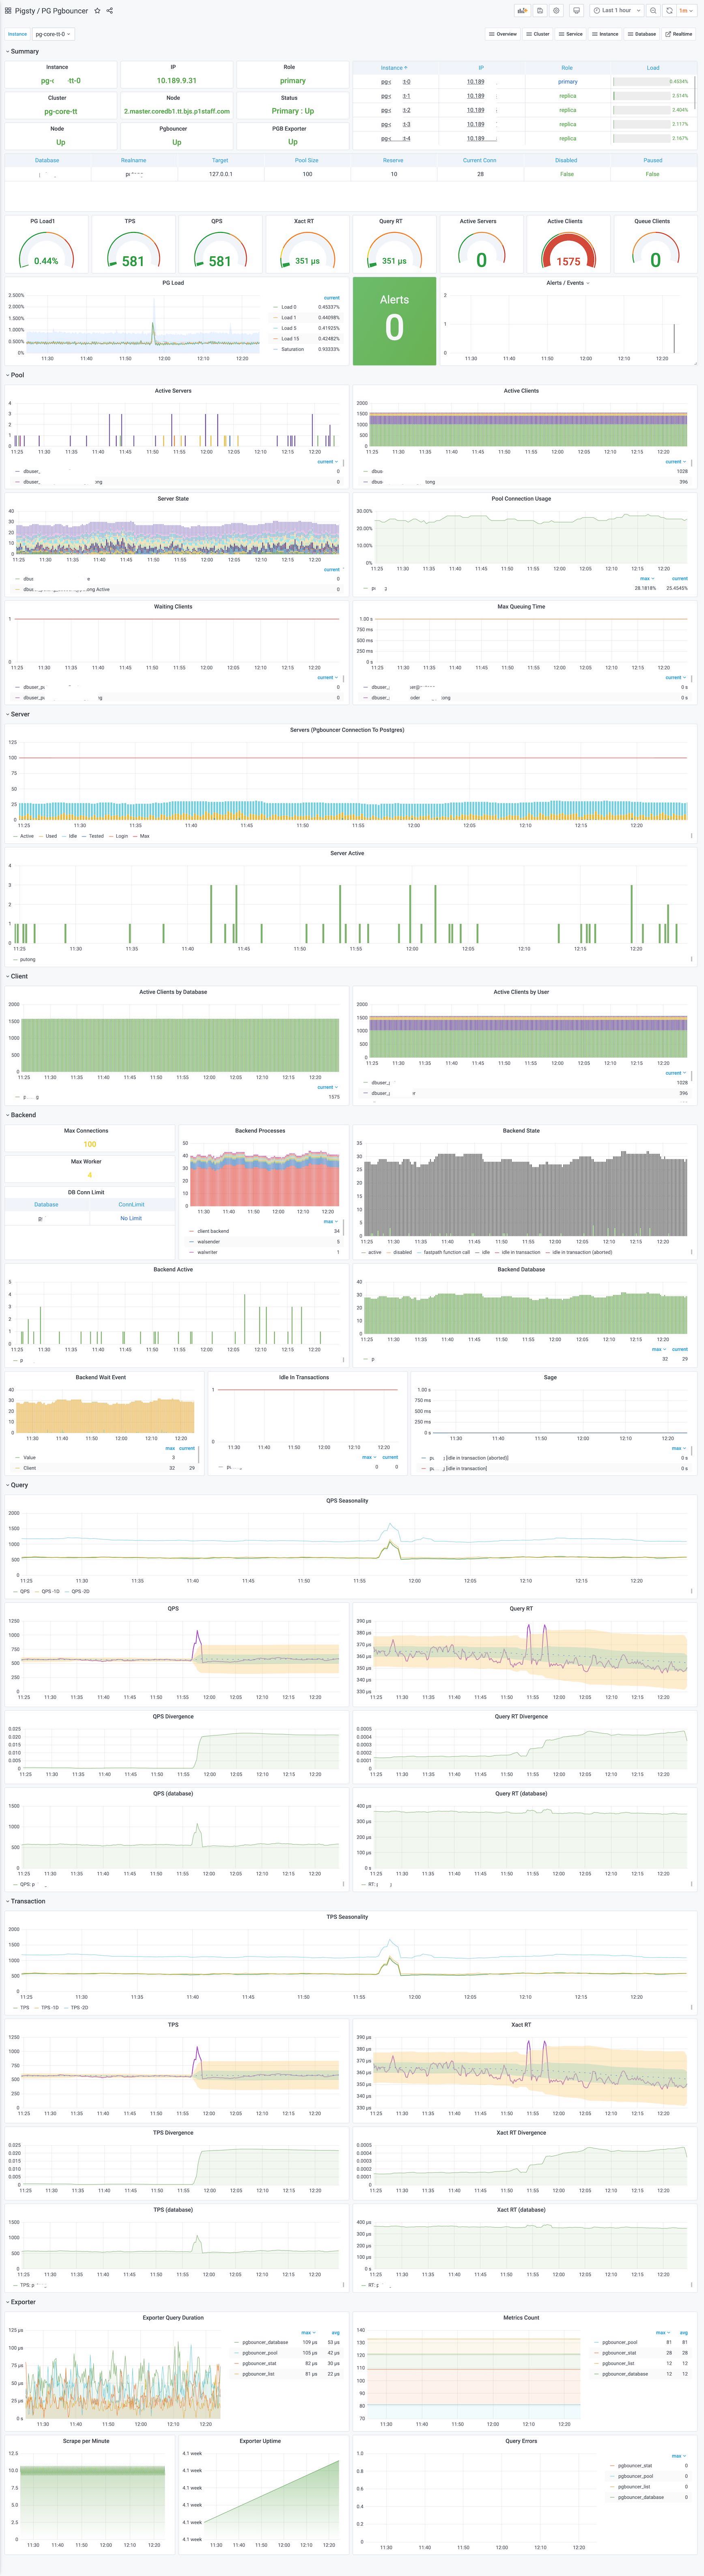Collapse the Pool row

(x=16, y=375)
